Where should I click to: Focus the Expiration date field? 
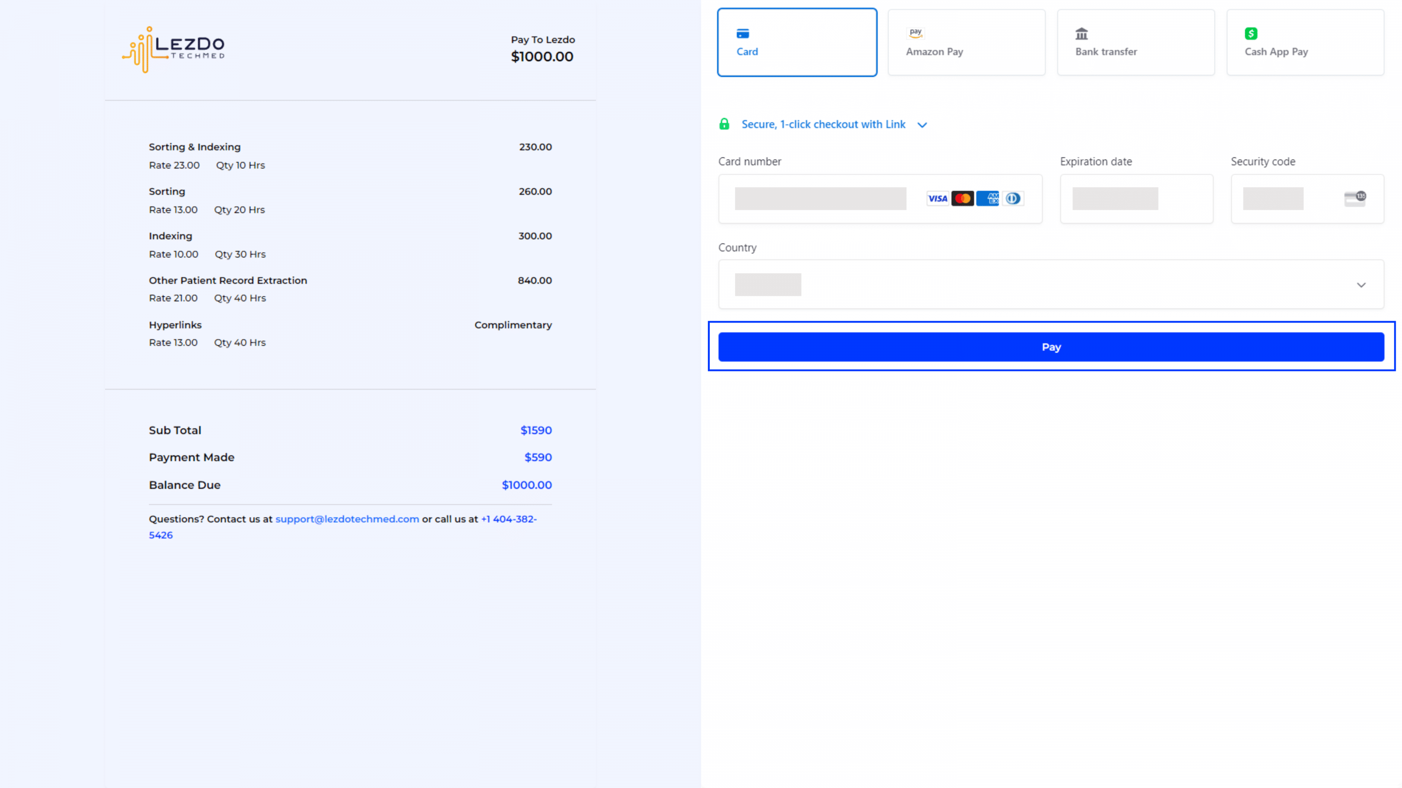coord(1136,198)
